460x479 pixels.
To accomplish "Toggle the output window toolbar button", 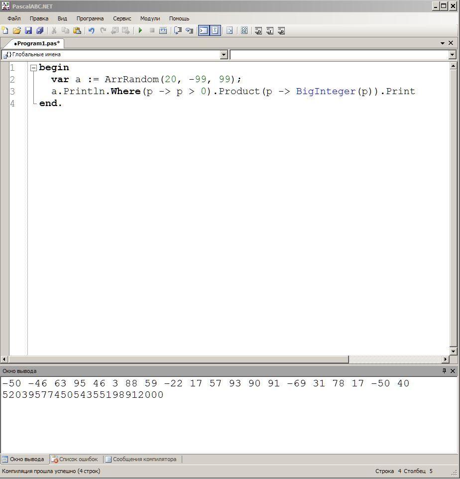I will 204,30.
